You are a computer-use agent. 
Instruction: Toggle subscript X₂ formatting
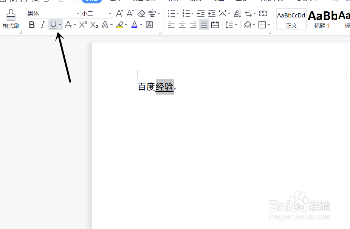[94, 25]
